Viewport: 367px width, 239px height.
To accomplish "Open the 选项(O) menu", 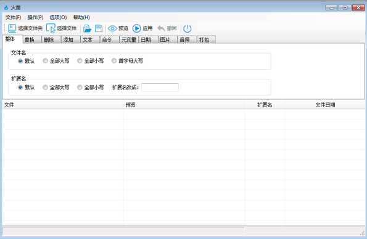I will tap(58, 17).
